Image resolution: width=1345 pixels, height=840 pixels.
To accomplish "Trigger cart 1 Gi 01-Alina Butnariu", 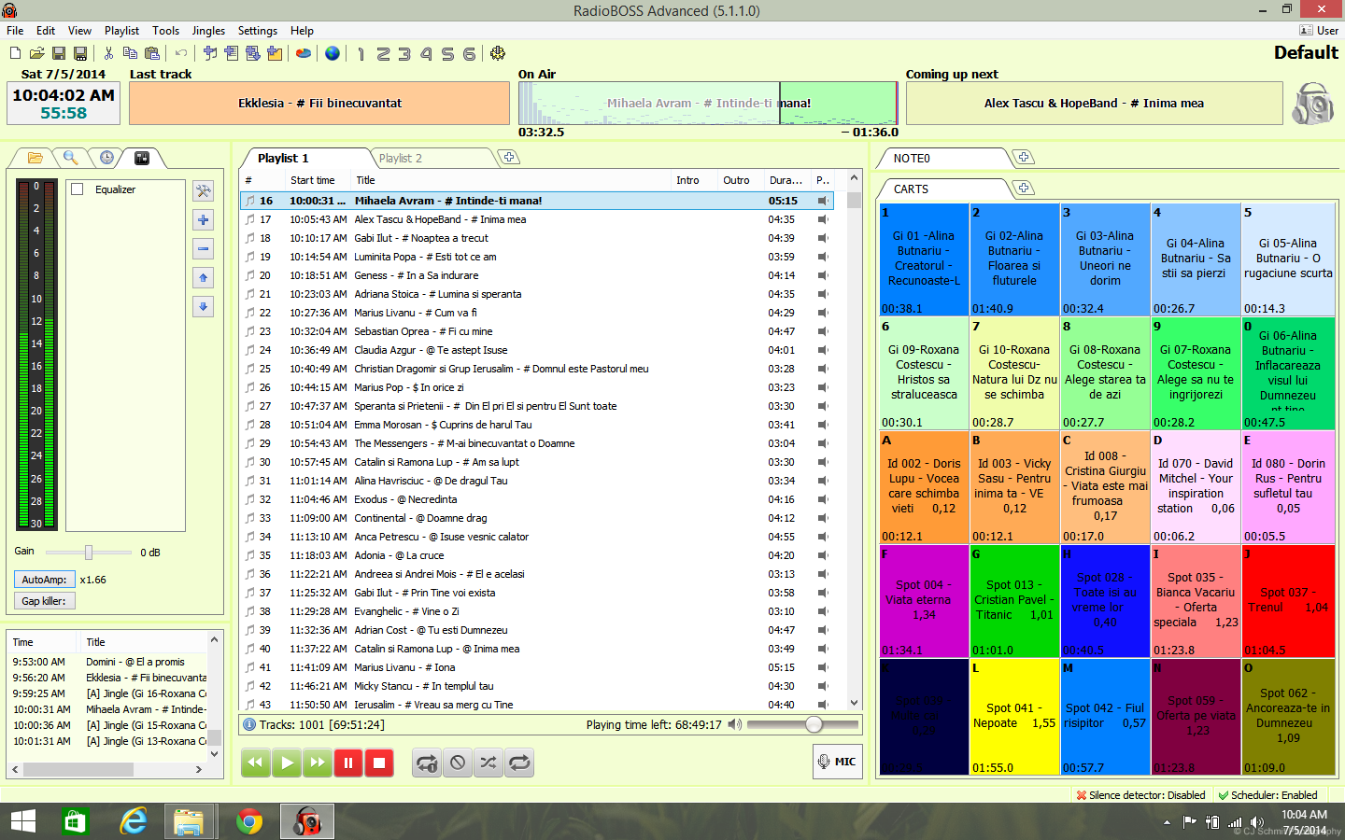I will click(924, 259).
